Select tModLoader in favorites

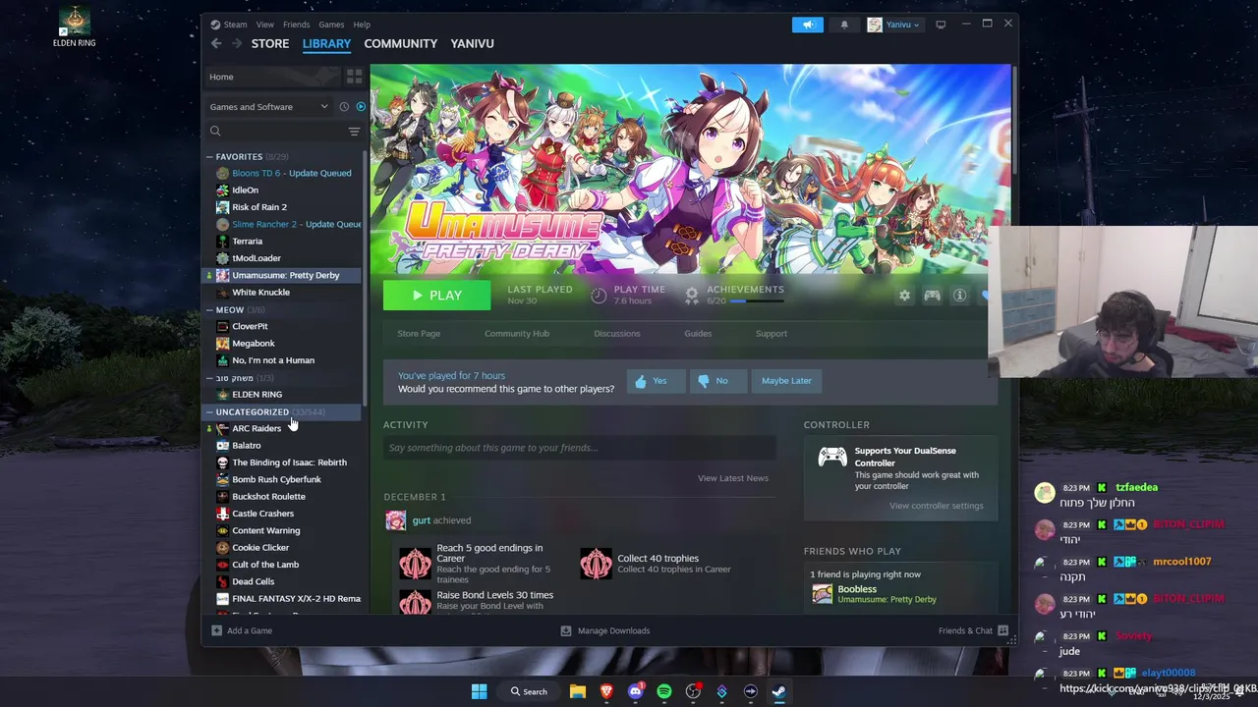[x=256, y=258]
